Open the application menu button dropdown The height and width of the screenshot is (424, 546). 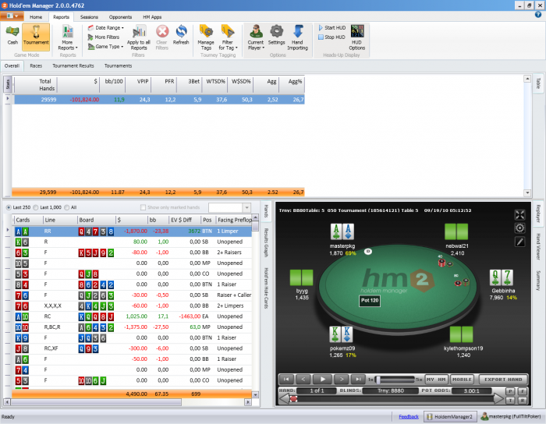coord(12,16)
